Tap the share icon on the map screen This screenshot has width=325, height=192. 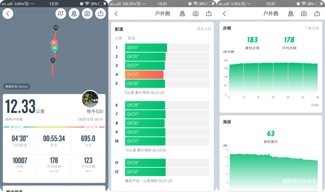tap(100, 13)
